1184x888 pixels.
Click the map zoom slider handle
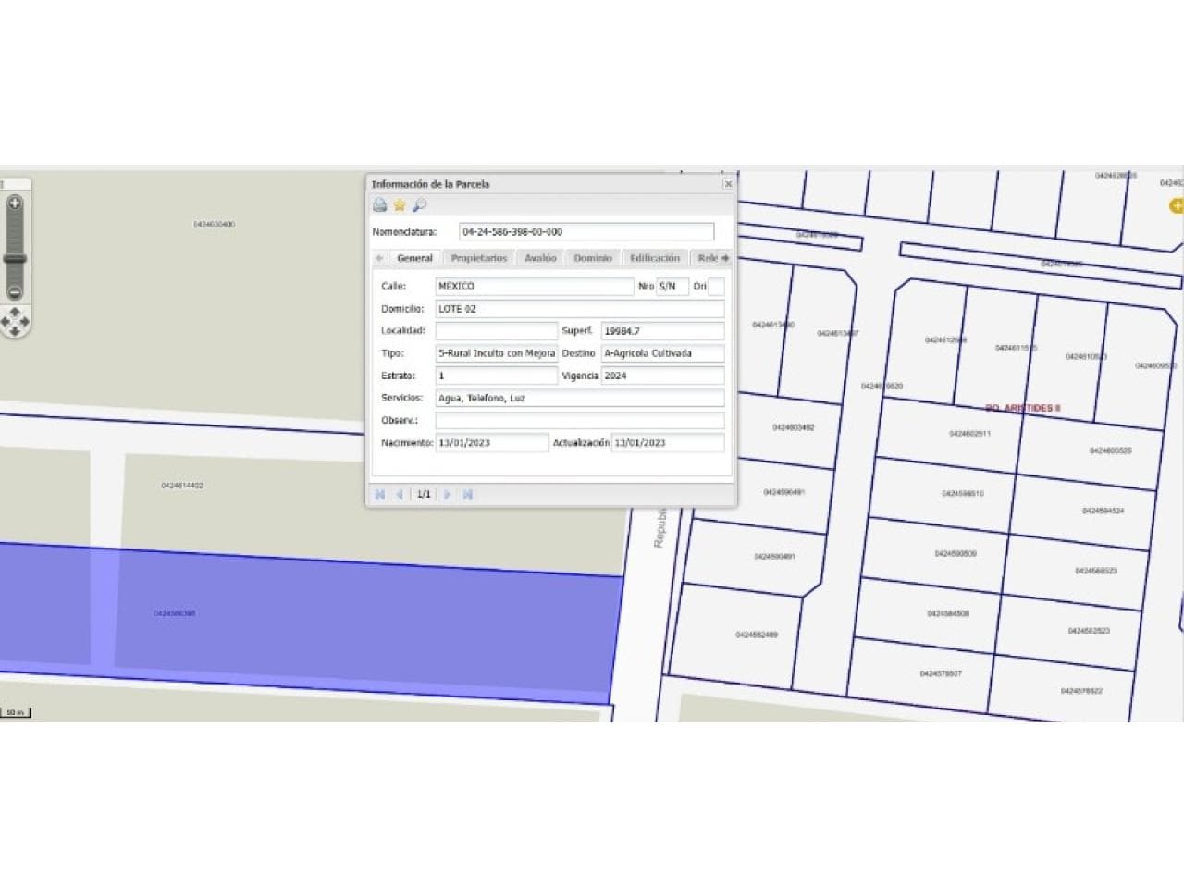(x=15, y=259)
